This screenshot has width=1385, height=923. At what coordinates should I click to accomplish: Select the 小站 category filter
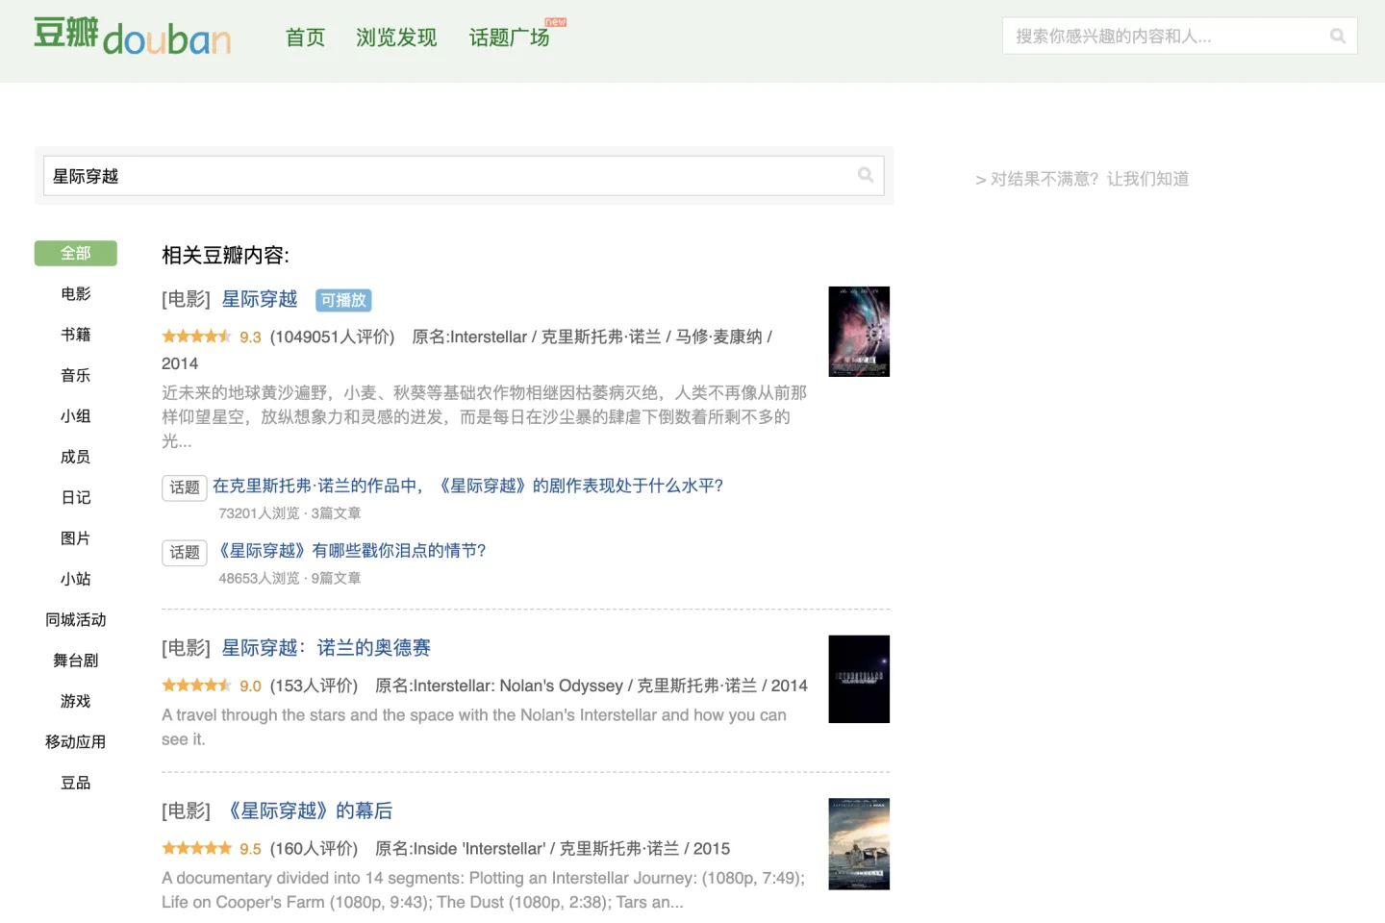pos(76,579)
